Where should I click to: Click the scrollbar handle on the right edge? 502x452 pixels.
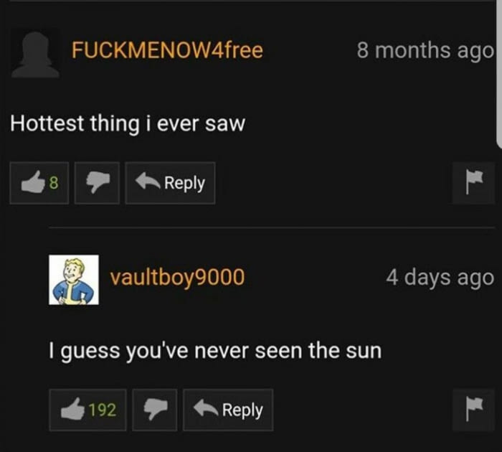click(x=499, y=74)
